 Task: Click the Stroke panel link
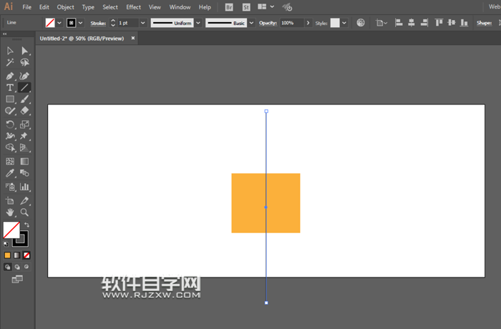97,23
